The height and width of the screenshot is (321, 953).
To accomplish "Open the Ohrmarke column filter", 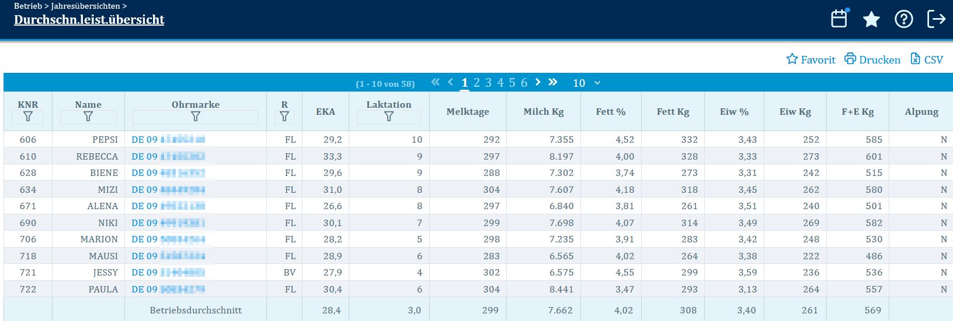I will (195, 117).
